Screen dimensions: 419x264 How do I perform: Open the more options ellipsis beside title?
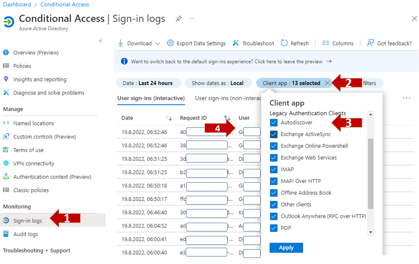192,19
